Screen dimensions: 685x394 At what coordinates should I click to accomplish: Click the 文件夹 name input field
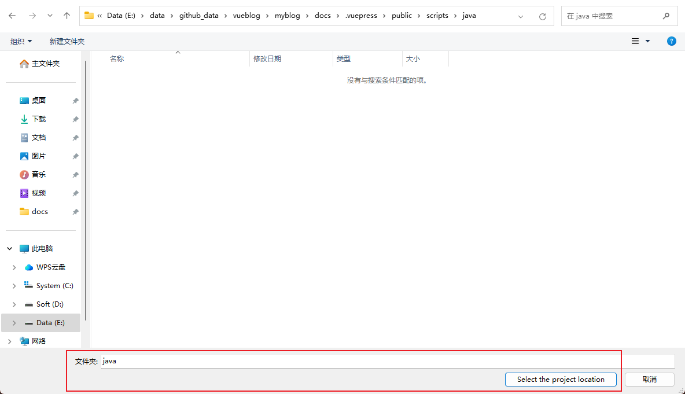(x=388, y=361)
